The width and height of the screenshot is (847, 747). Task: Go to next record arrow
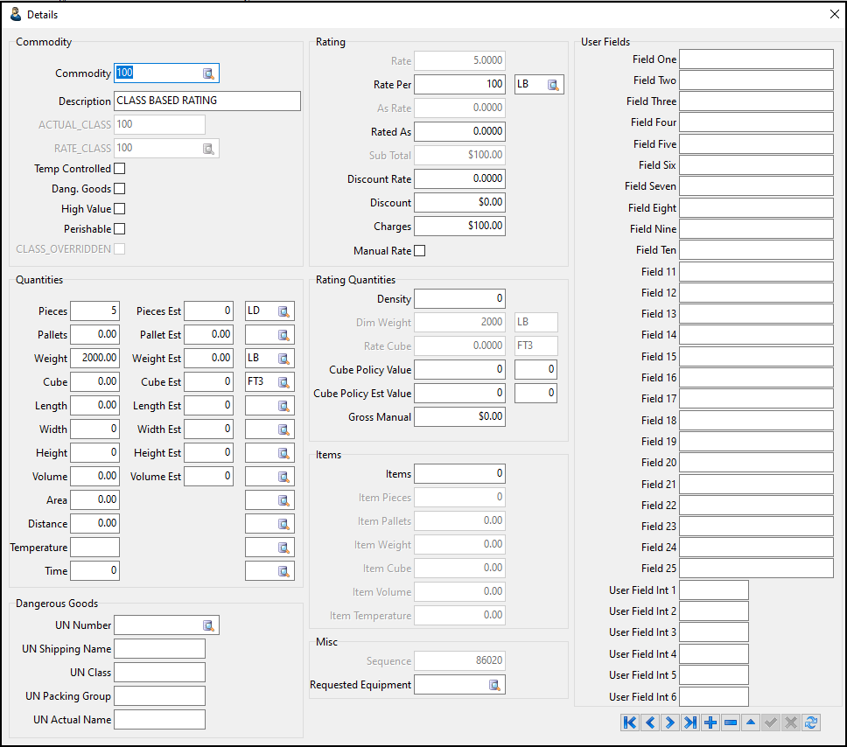click(x=669, y=723)
